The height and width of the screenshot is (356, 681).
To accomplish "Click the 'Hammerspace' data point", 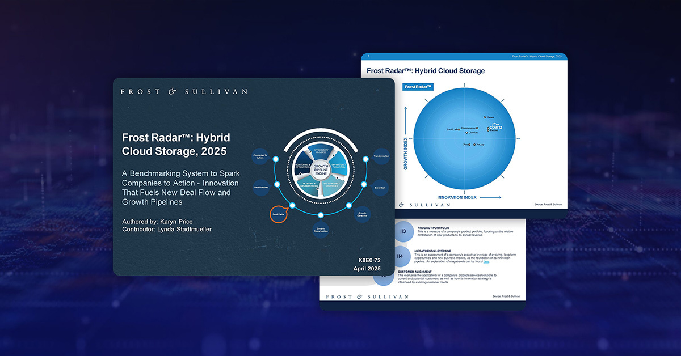I will 478,128.
